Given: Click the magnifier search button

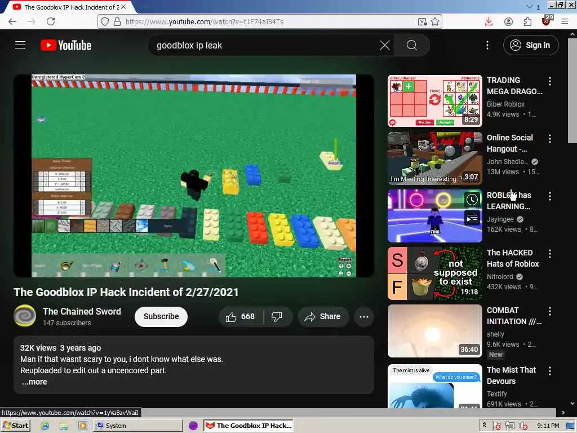Looking at the screenshot, I should (x=412, y=45).
